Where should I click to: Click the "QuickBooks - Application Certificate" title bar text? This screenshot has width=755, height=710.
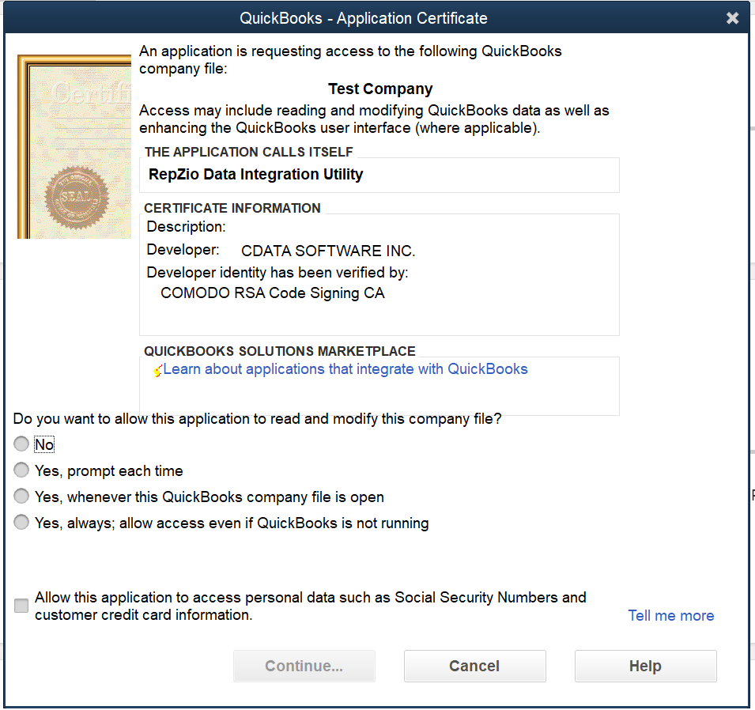(364, 18)
